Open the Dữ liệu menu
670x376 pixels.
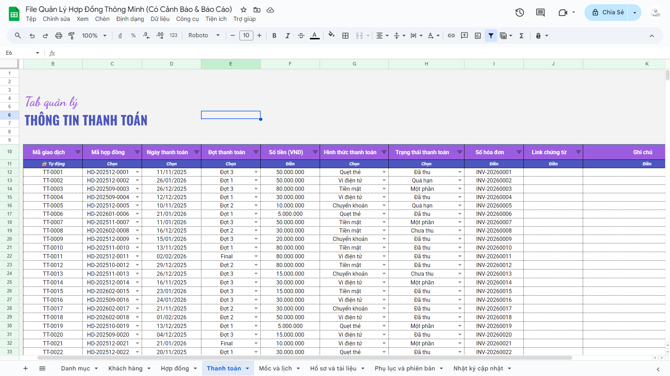point(160,19)
